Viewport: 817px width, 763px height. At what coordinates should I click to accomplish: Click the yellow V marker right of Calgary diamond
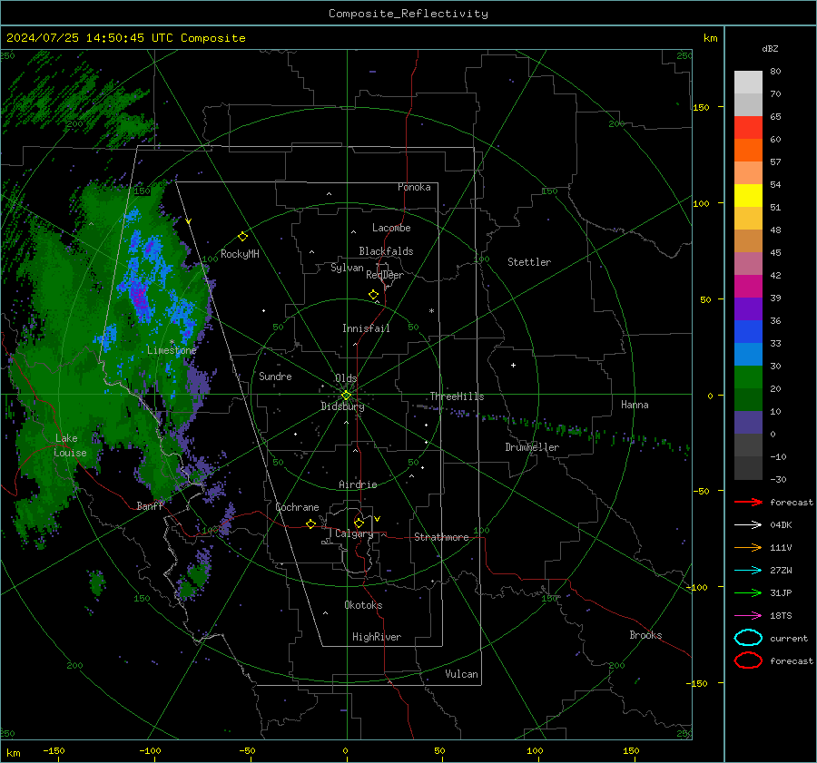378,519
